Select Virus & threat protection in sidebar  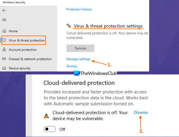pos(27,40)
